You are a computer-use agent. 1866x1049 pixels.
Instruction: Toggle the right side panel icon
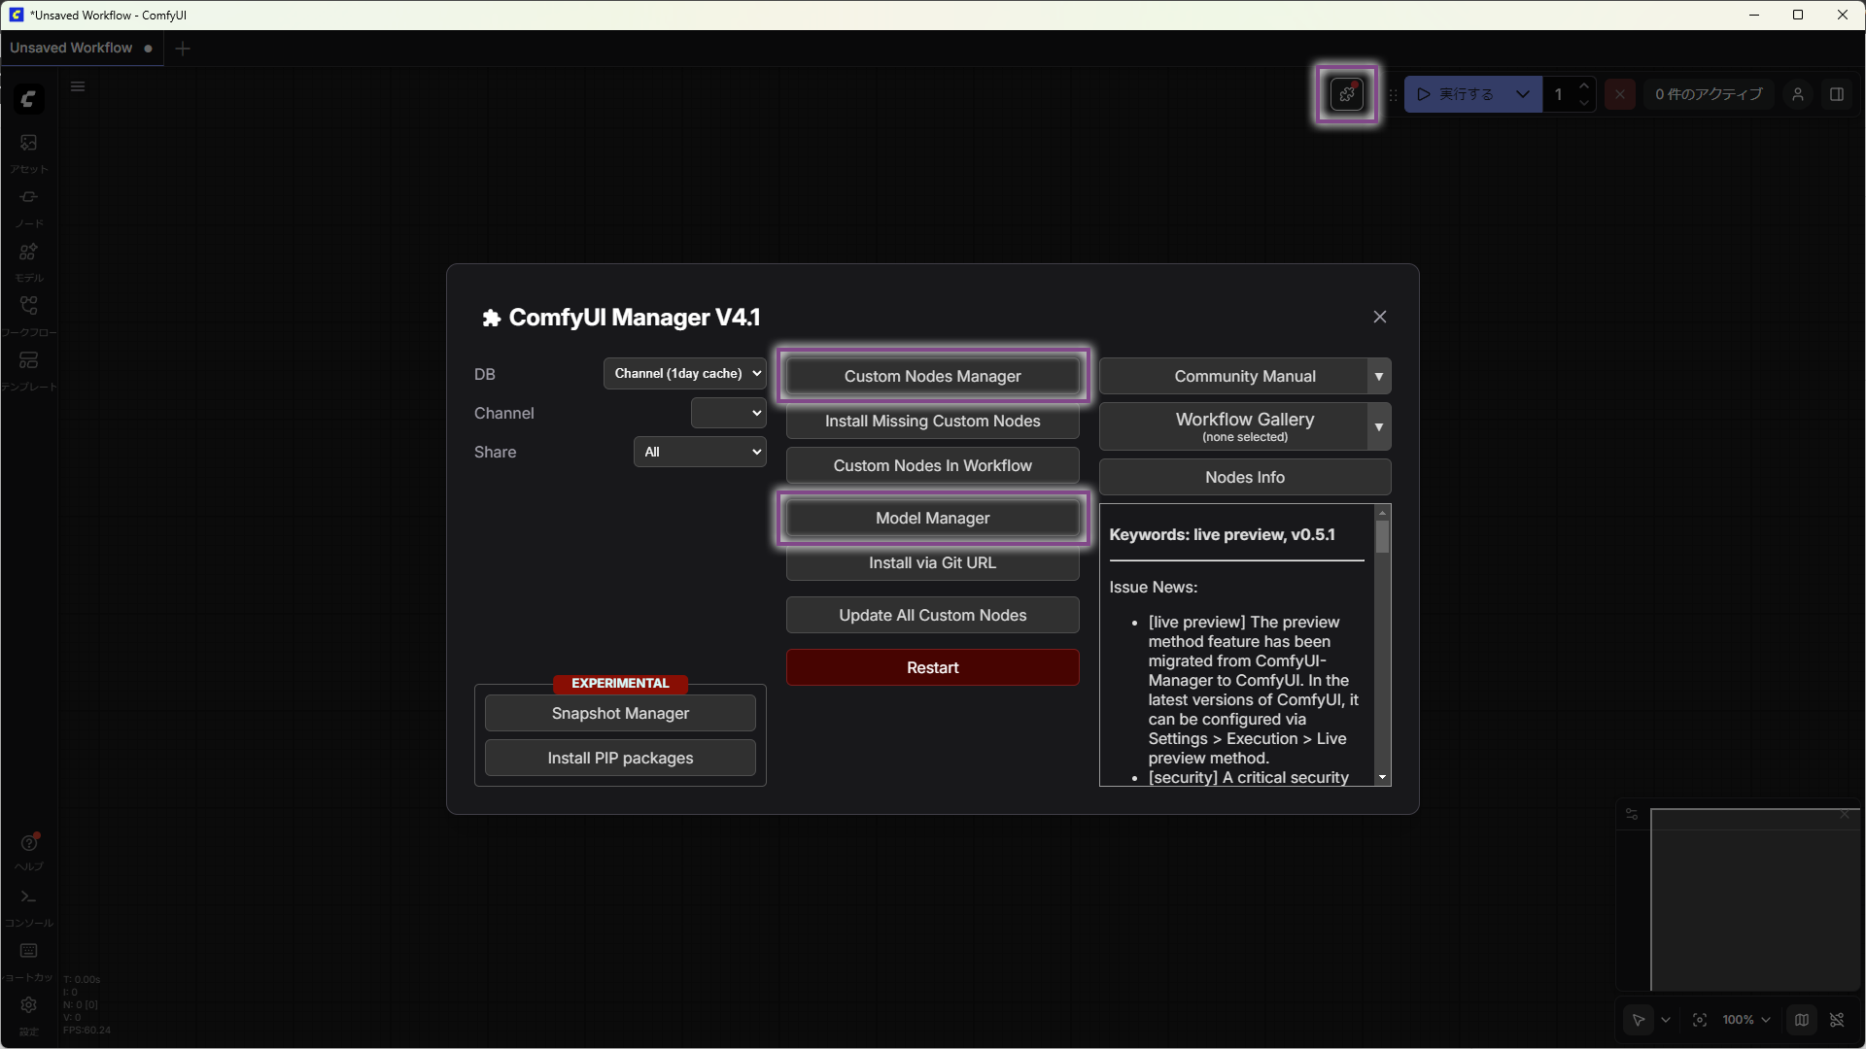tap(1837, 94)
